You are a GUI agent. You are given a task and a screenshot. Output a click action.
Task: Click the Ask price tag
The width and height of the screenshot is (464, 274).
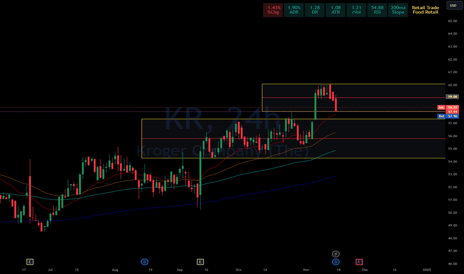click(441, 108)
